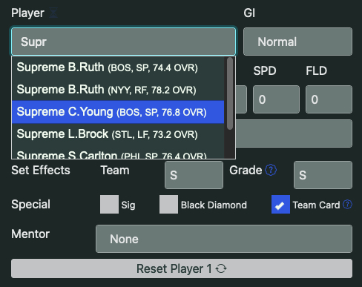Pick Supreme L.Brock STL LF option
Image resolution: width=362 pixels, height=287 pixels.
pyautogui.click(x=118, y=134)
